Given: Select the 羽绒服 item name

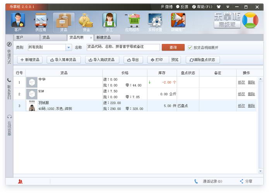Looking at the screenshot, I should click(44, 102).
